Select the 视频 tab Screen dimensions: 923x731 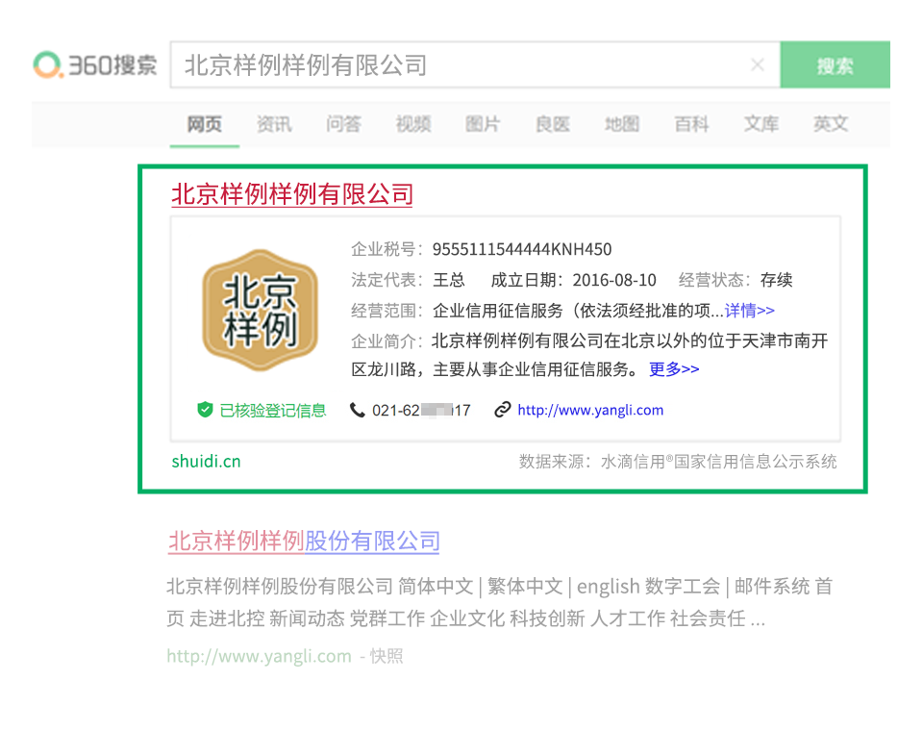click(x=413, y=124)
